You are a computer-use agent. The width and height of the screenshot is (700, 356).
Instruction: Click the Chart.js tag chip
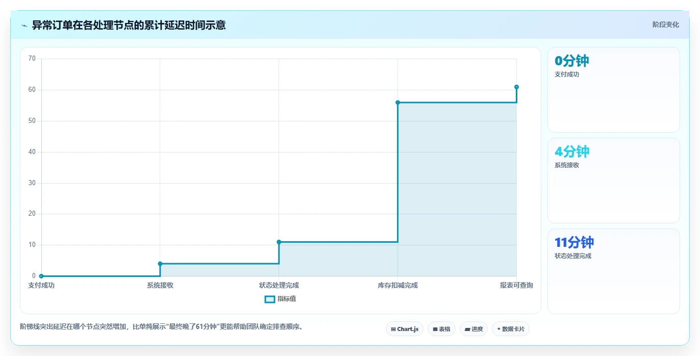(x=404, y=329)
